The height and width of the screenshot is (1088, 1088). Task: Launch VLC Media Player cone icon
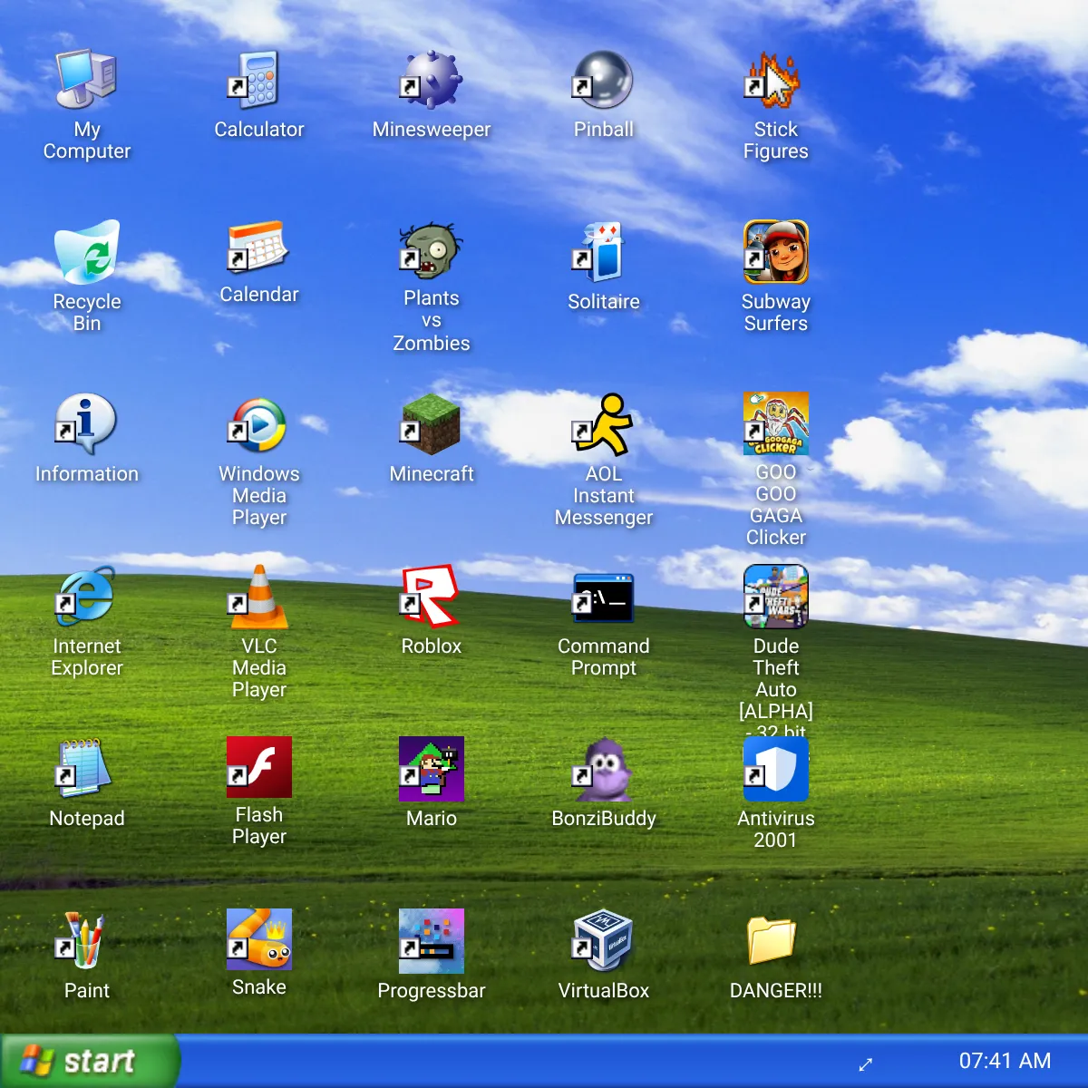259,597
